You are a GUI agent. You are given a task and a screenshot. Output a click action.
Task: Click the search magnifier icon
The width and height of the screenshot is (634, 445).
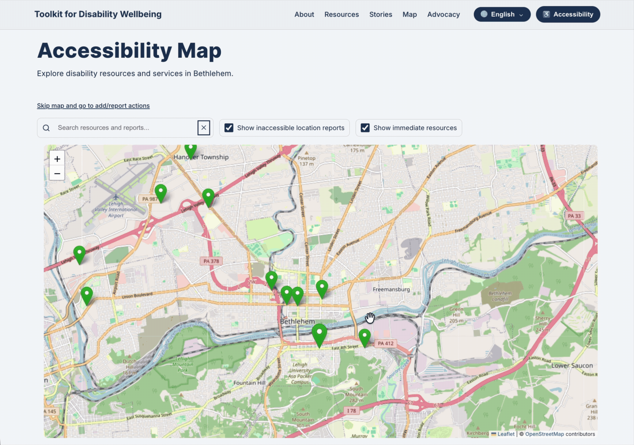point(46,128)
